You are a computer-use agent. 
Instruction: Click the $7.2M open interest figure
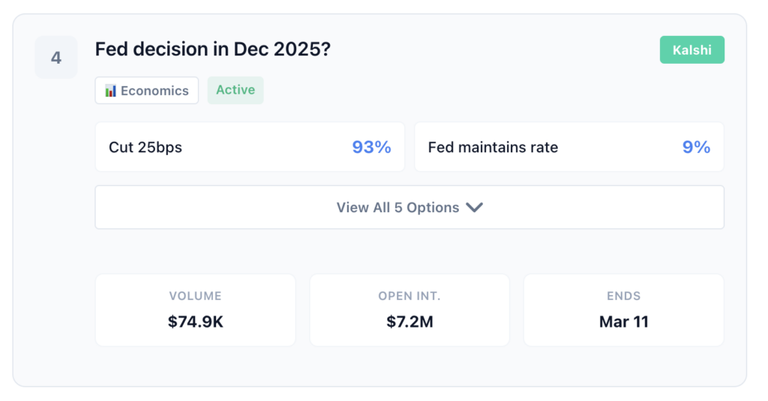(409, 322)
